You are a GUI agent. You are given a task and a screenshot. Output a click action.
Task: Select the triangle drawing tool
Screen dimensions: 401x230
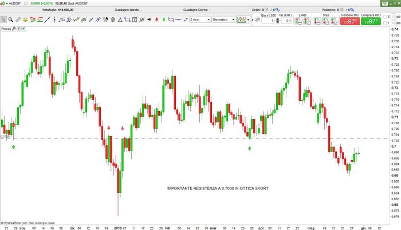[120, 19]
